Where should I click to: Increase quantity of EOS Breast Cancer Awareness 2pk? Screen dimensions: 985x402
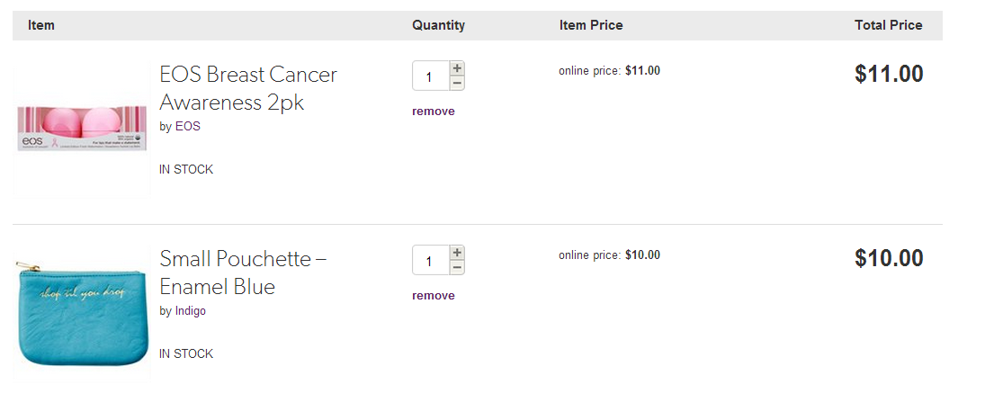(457, 67)
